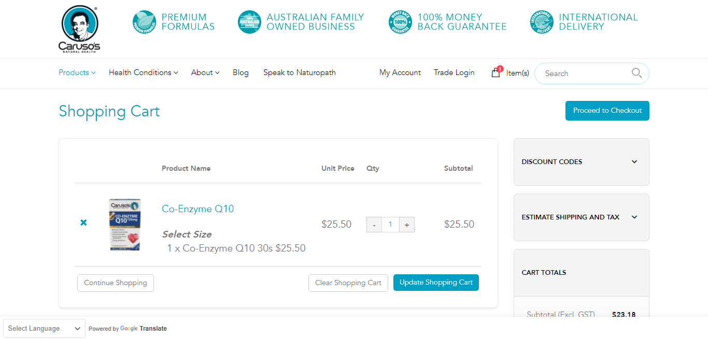Click the quantity input field
Viewport: 708px width, 340px height.
(390, 225)
